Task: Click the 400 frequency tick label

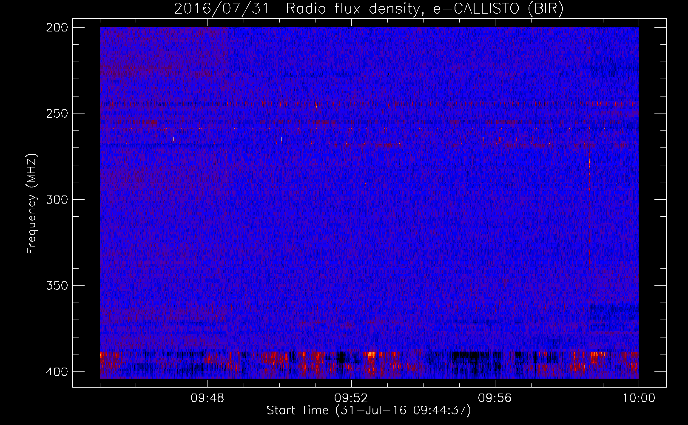Action: pyautogui.click(x=57, y=371)
